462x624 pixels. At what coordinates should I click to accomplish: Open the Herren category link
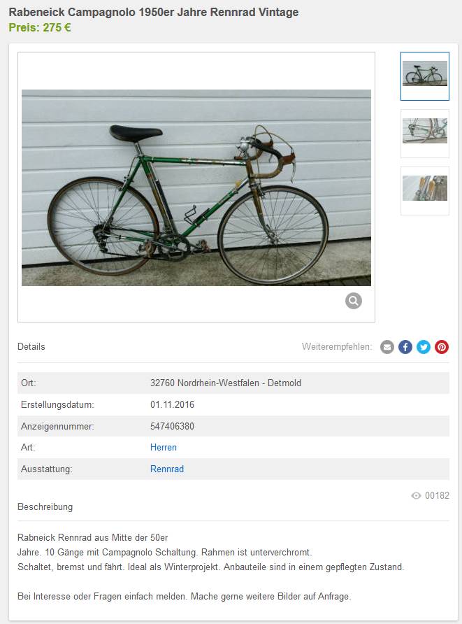click(x=164, y=447)
